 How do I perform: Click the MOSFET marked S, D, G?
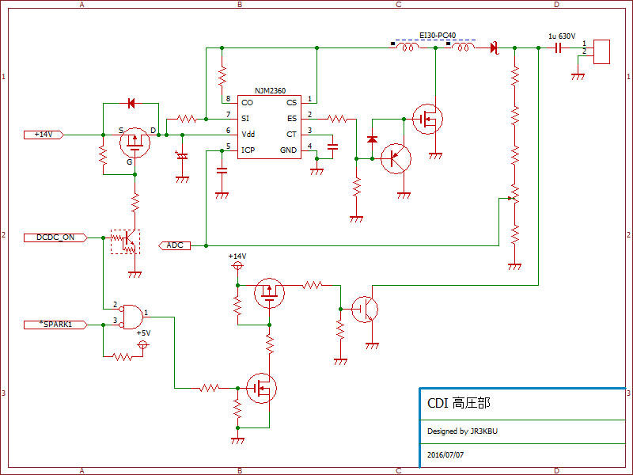pyautogui.click(x=135, y=142)
